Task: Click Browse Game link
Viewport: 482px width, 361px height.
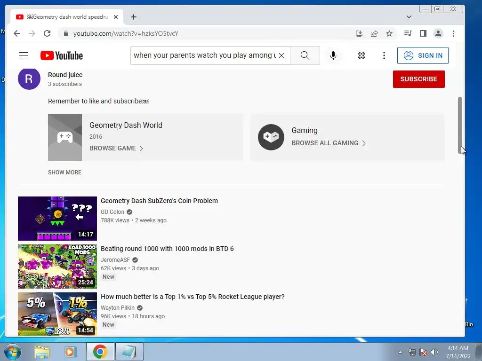Action: [x=116, y=148]
